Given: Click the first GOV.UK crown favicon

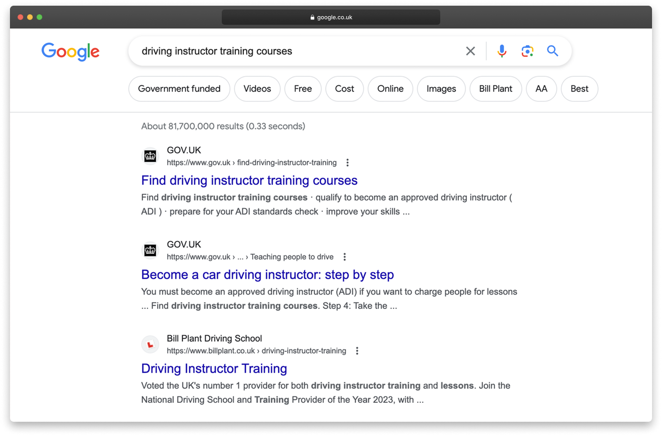Looking at the screenshot, I should (x=150, y=156).
